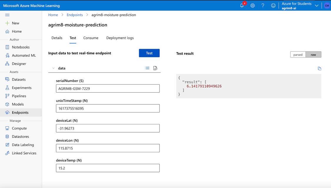Switch to list view of input data

pos(147,68)
